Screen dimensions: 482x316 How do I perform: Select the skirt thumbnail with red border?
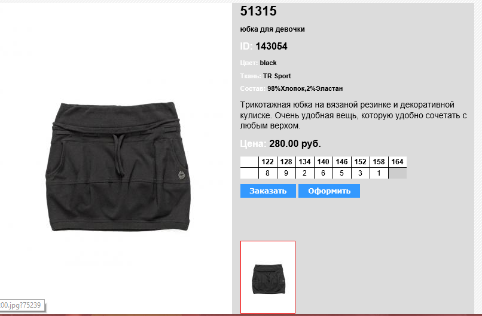(x=268, y=277)
